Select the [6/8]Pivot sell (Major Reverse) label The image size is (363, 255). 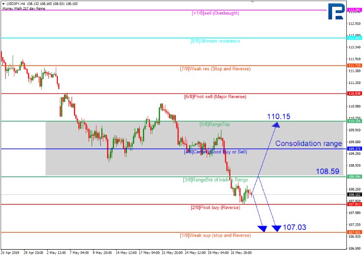coord(215,97)
